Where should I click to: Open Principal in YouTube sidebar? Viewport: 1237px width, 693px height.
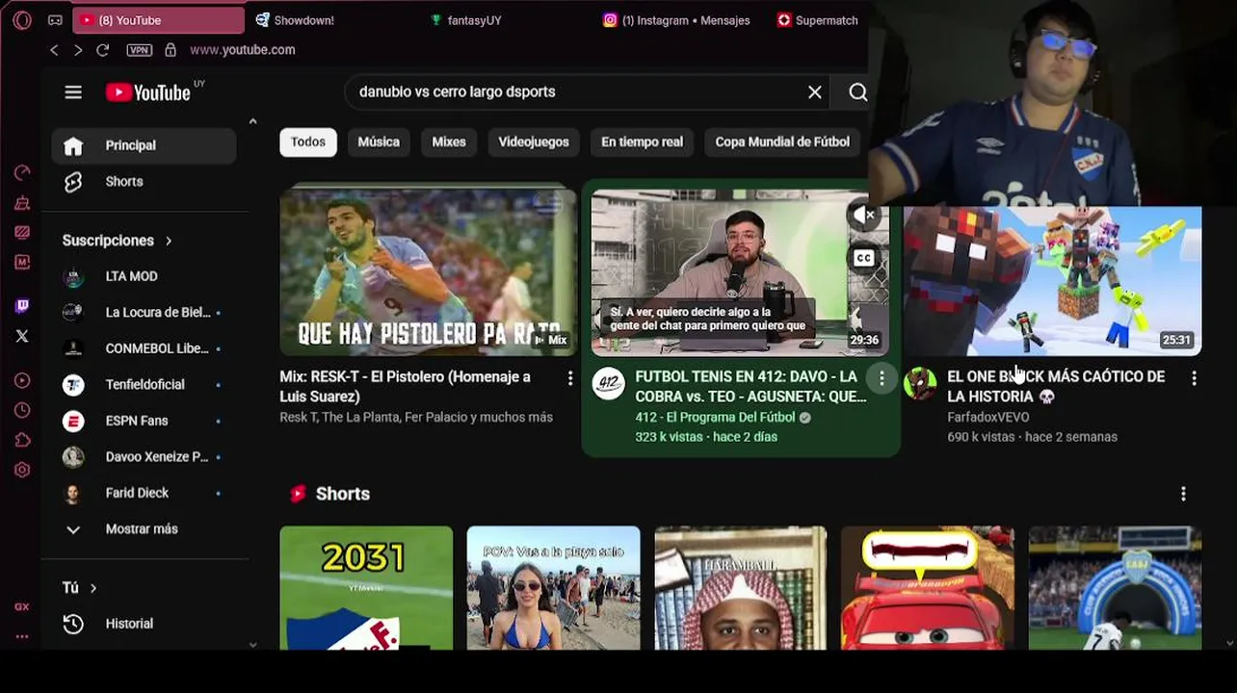coord(144,145)
